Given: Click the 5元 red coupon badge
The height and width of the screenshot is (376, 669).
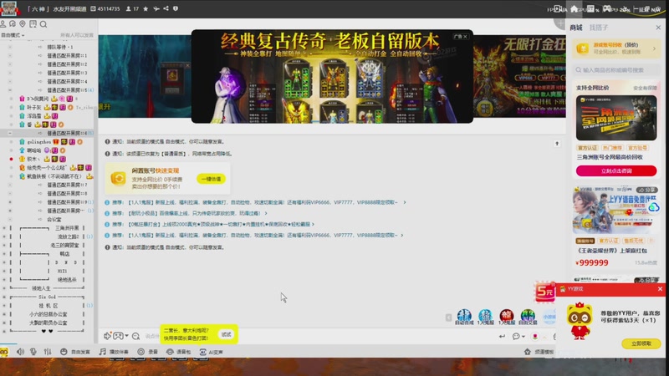Looking at the screenshot, I should tap(545, 292).
